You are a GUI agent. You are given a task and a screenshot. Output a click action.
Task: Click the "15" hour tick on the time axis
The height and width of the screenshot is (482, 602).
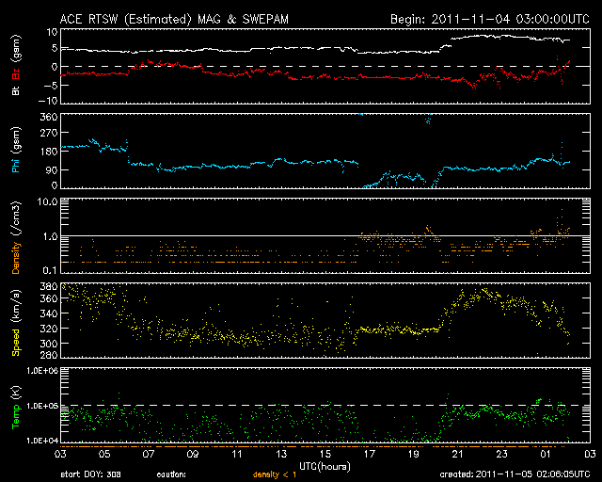pos(325,455)
